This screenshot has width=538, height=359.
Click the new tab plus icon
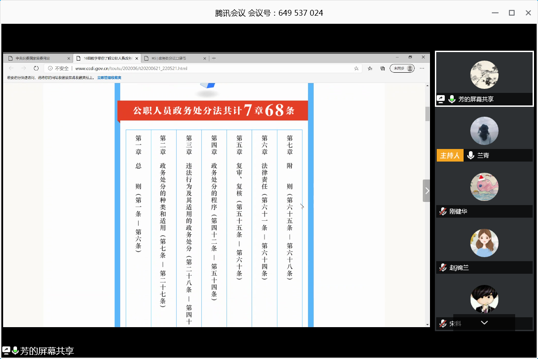(x=214, y=58)
